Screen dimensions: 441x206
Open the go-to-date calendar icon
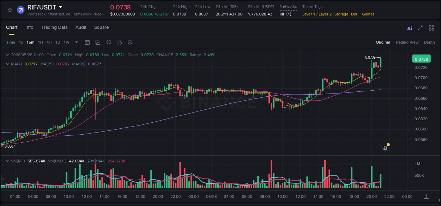click(87, 42)
